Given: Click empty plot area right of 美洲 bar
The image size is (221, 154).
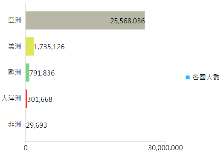Looking at the screenshot, I should 114,46.
